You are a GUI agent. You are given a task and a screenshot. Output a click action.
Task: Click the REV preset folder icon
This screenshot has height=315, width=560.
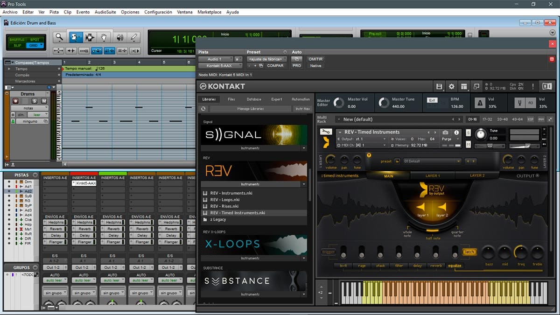click(398, 161)
